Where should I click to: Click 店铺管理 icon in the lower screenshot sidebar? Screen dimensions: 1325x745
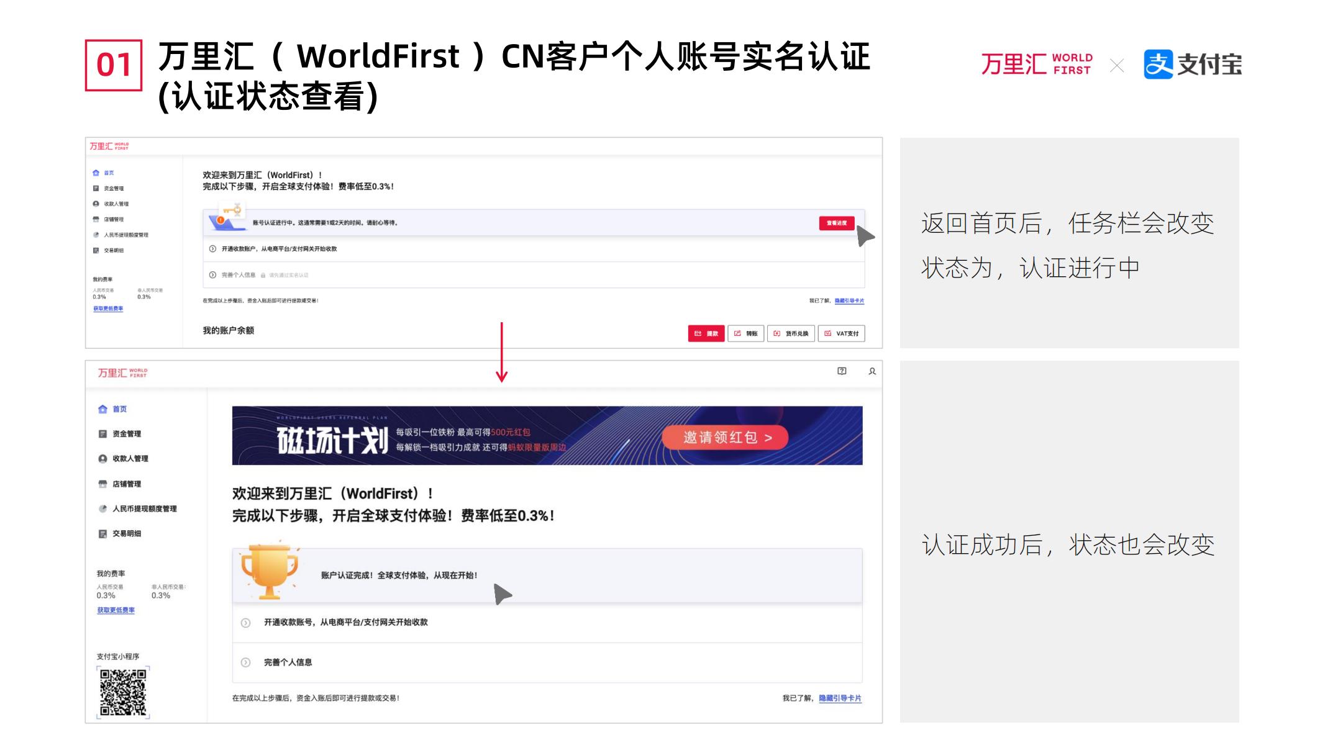(102, 484)
